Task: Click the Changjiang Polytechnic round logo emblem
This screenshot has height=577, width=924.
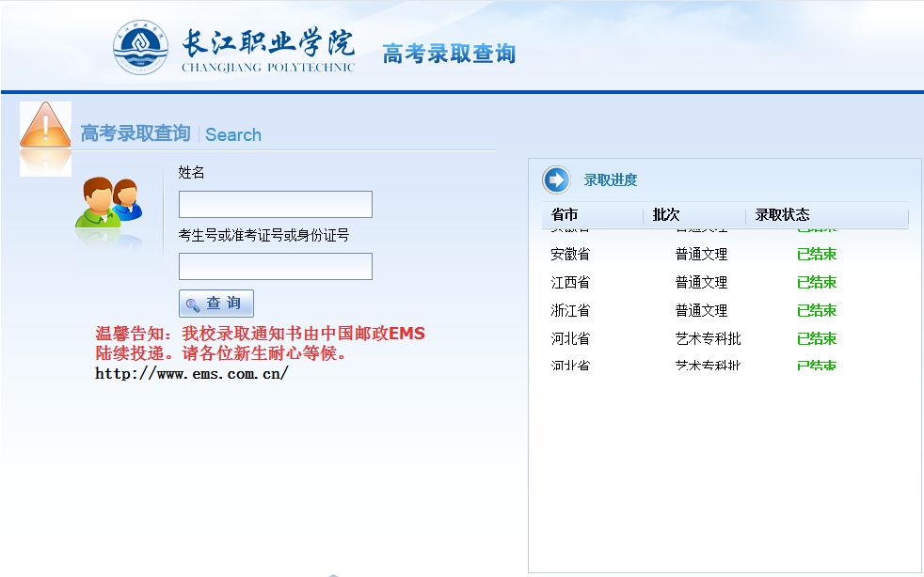Action: pos(141,49)
